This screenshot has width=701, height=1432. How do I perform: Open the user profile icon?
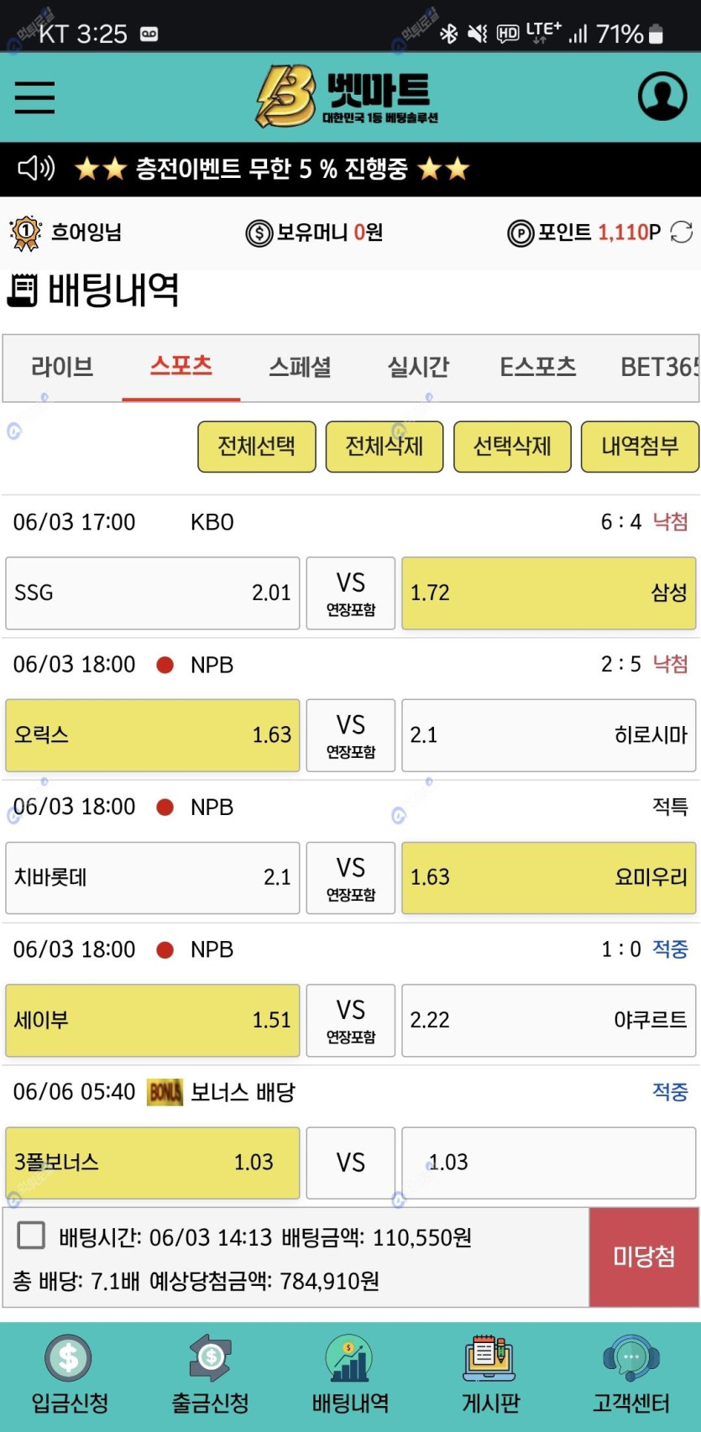(x=662, y=97)
